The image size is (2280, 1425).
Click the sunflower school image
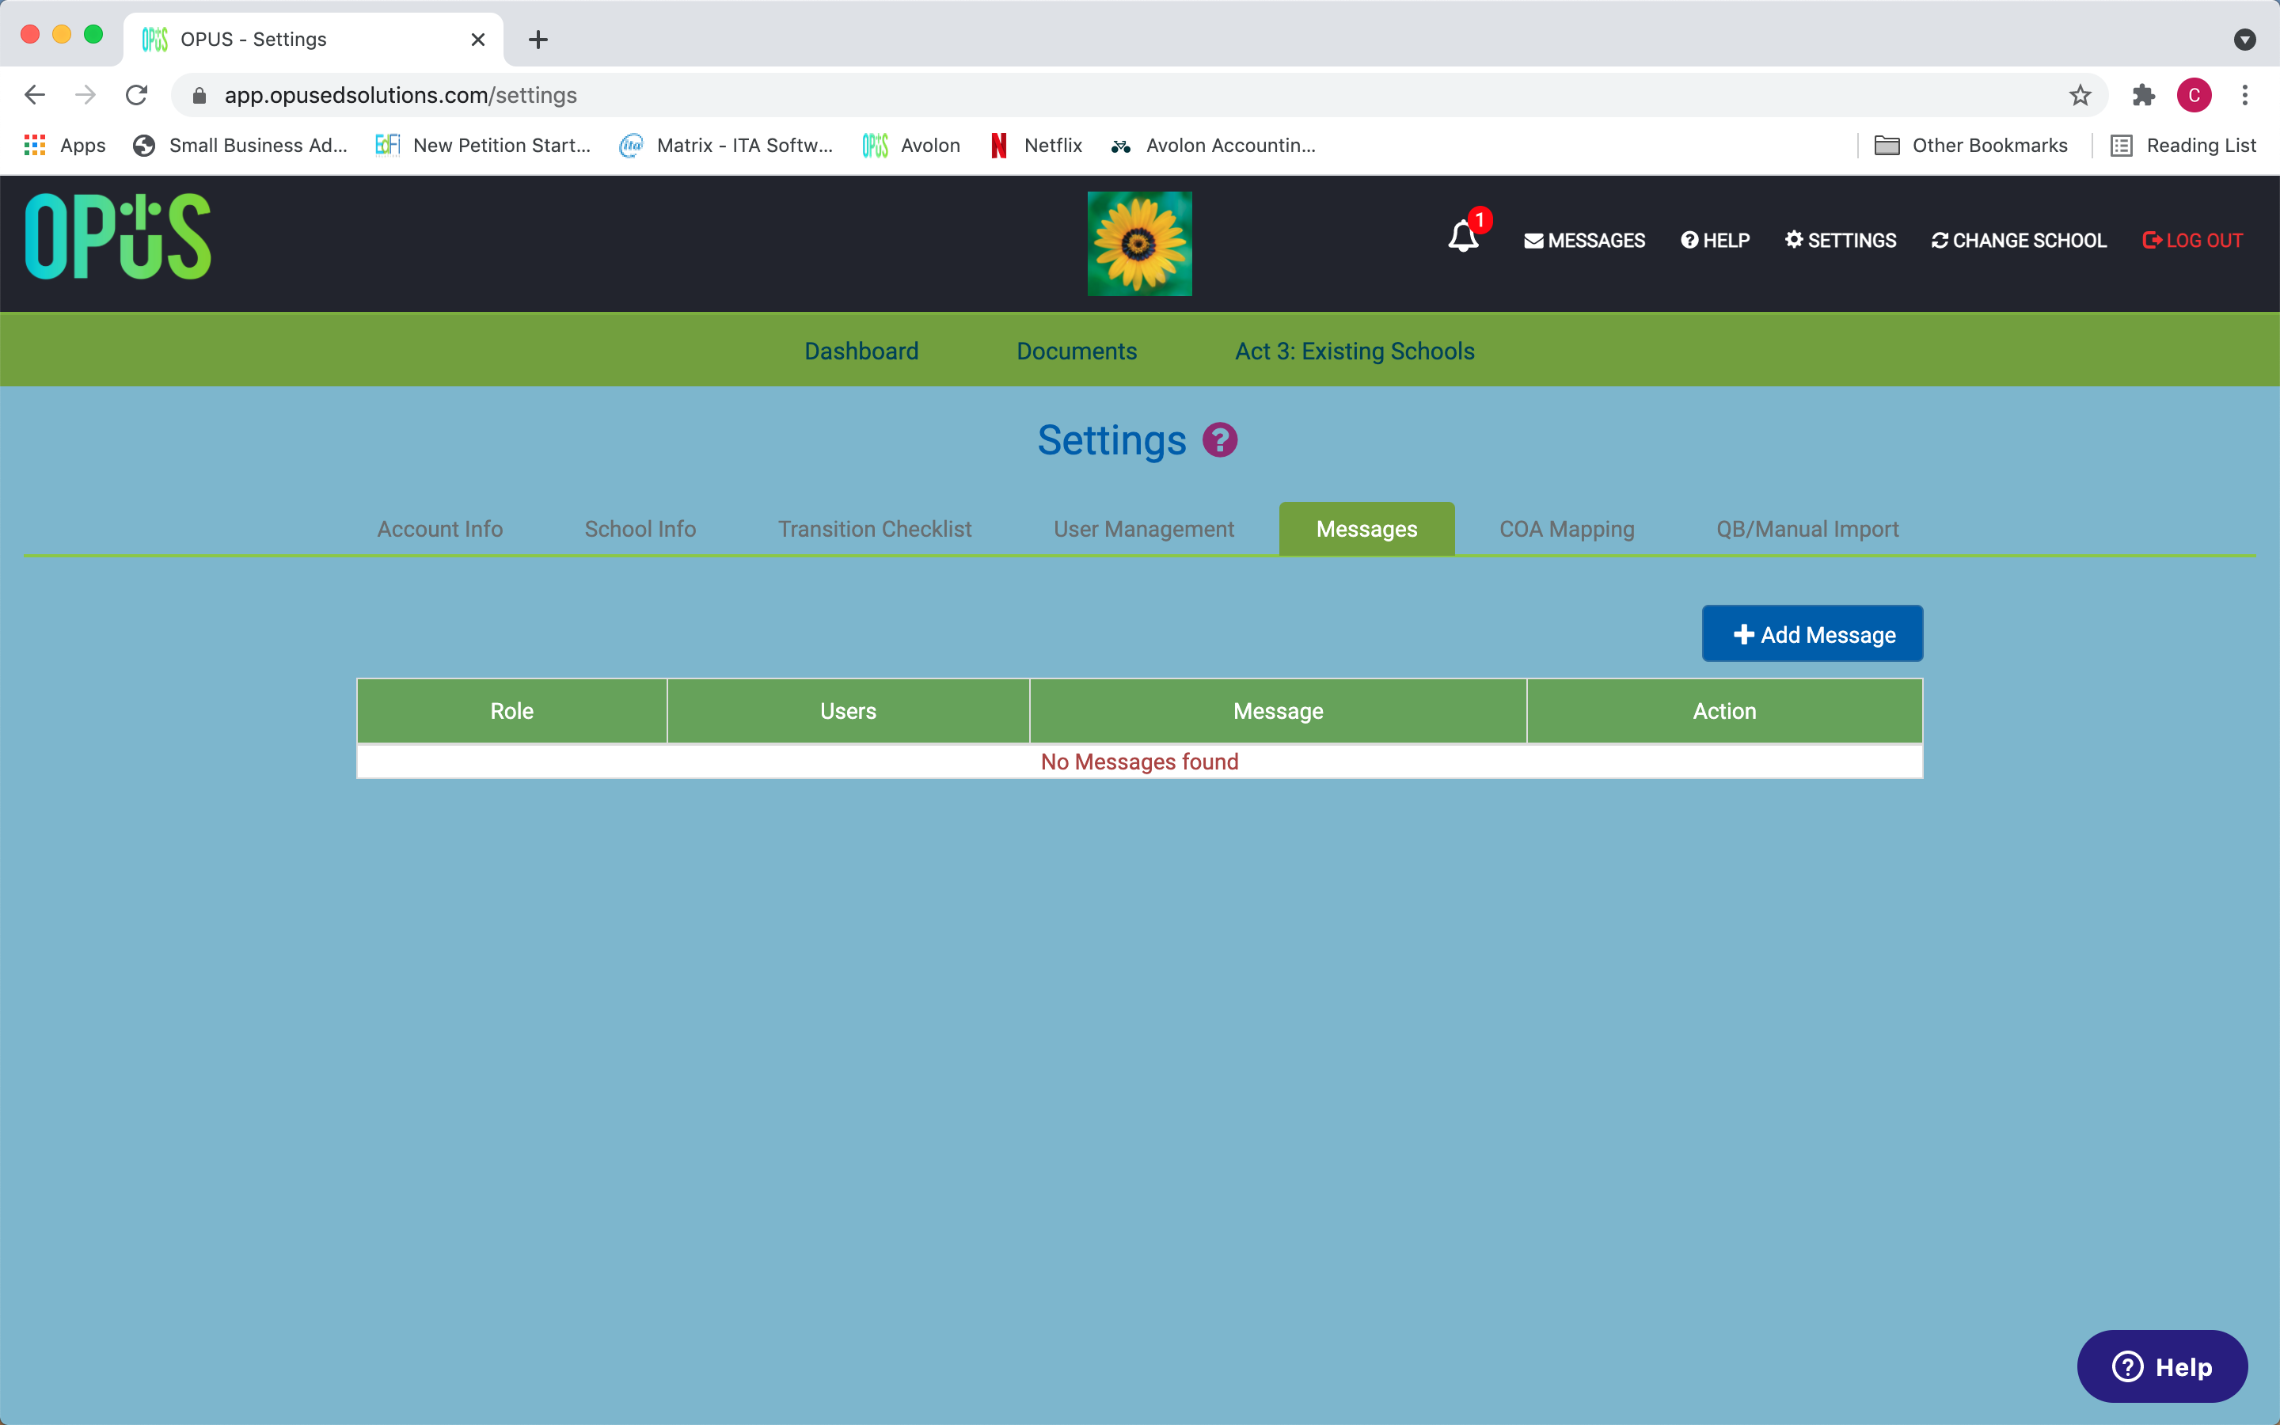(x=1139, y=243)
